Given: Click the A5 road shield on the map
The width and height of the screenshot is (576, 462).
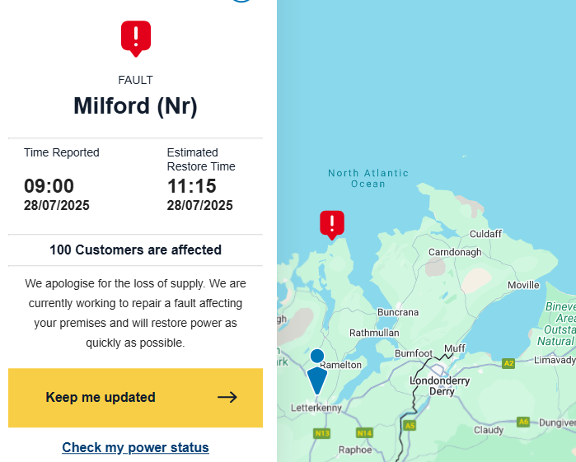Looking at the screenshot, I should pos(409,426).
